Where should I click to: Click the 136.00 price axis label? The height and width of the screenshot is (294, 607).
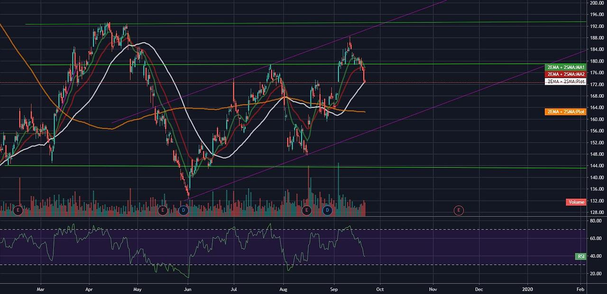pos(596,189)
